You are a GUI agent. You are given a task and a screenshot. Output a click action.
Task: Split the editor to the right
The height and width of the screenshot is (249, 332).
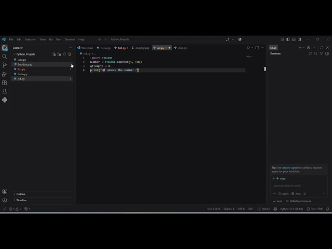257,48
